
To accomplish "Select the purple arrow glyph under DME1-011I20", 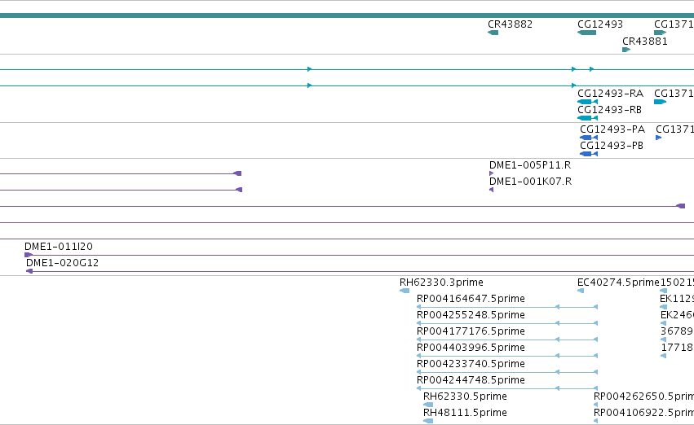I will tap(29, 255).
